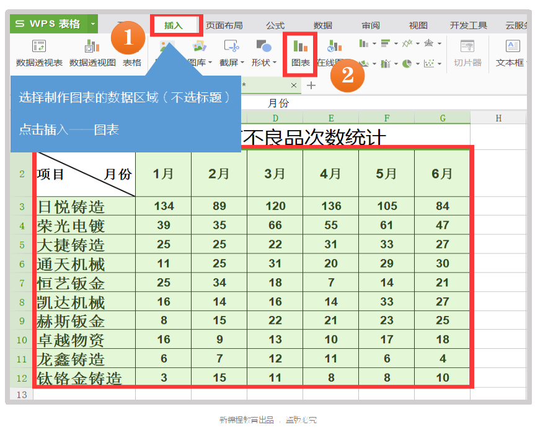
Task: Switch to the 审阅 ribbon tab
Action: pos(371,25)
